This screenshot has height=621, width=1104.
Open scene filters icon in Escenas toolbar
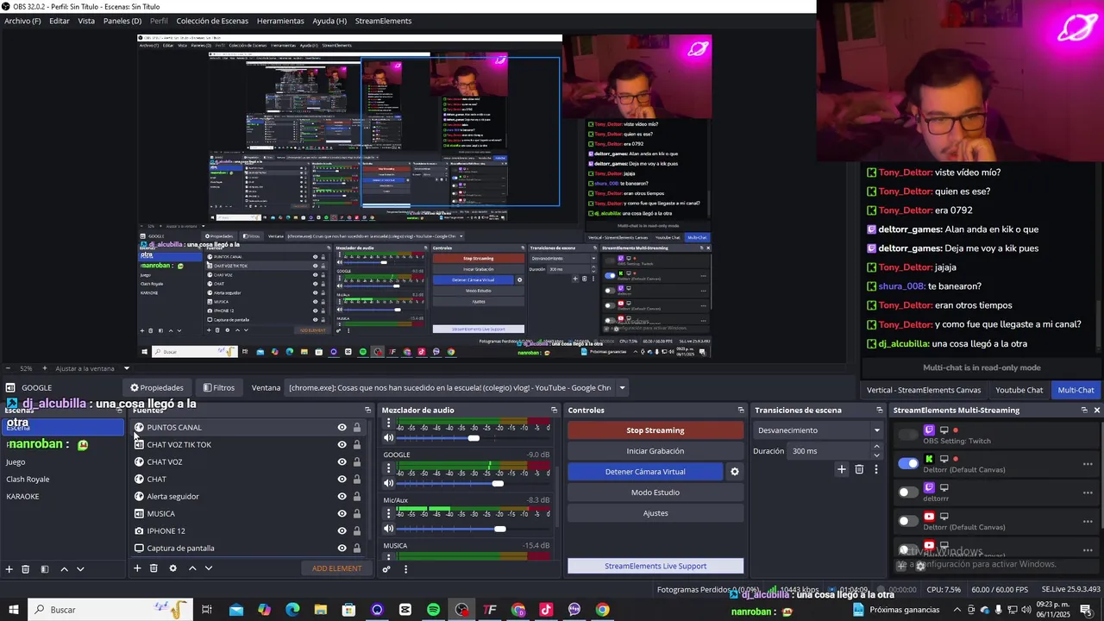44,569
